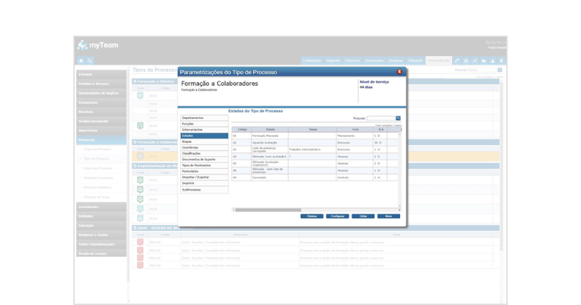581x305 pixels.
Task: Click the phone icon in the top toolbar
Action: [457, 61]
